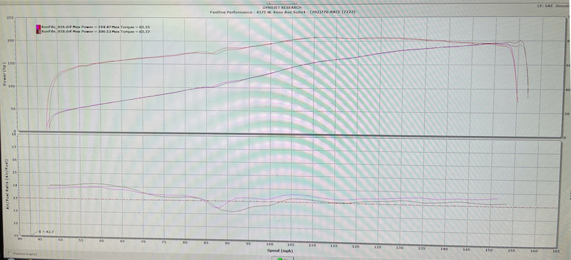This screenshot has height=260, width=571.
Task: Select the RunFile_018.drf legend entry
Action: pos(93,32)
